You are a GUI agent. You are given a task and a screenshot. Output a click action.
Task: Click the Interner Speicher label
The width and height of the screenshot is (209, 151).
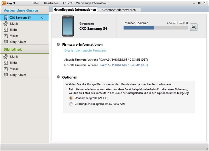point(136,23)
